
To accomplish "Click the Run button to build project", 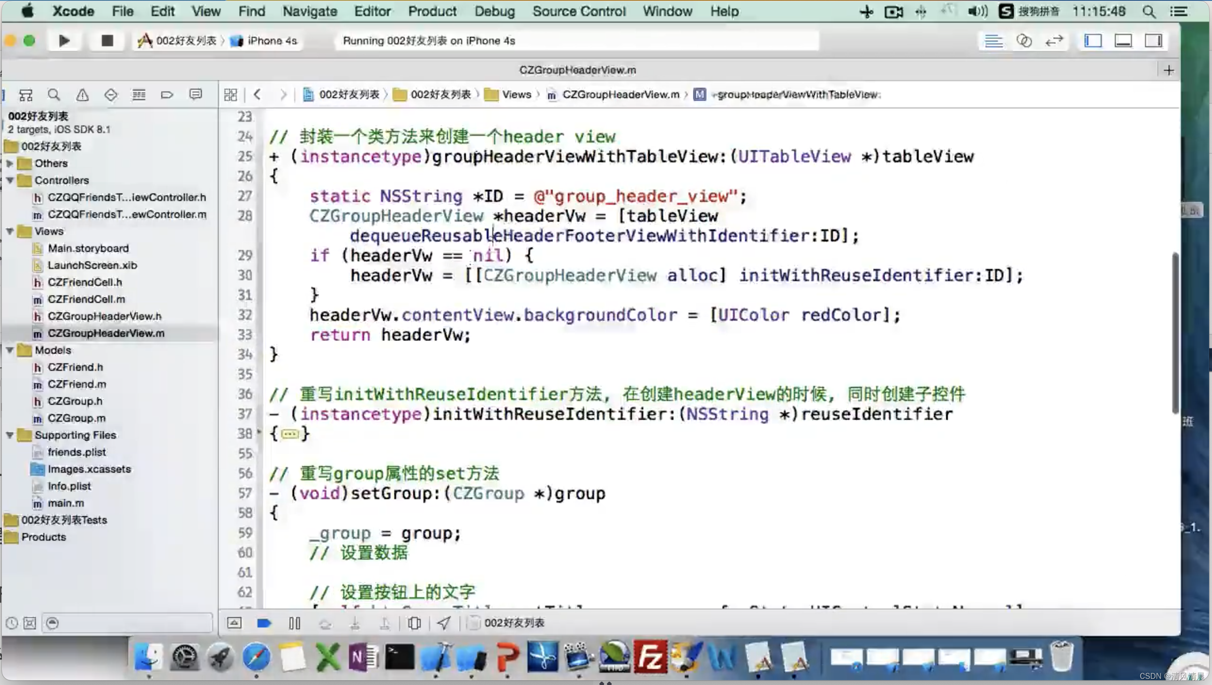I will click(64, 40).
